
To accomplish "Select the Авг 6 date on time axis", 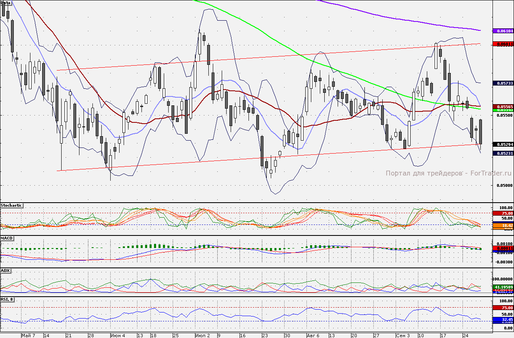I will [x=313, y=336].
